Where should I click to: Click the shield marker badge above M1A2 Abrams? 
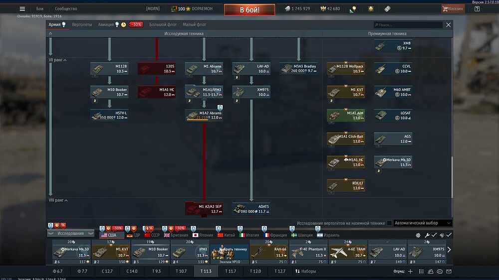tap(220, 108)
